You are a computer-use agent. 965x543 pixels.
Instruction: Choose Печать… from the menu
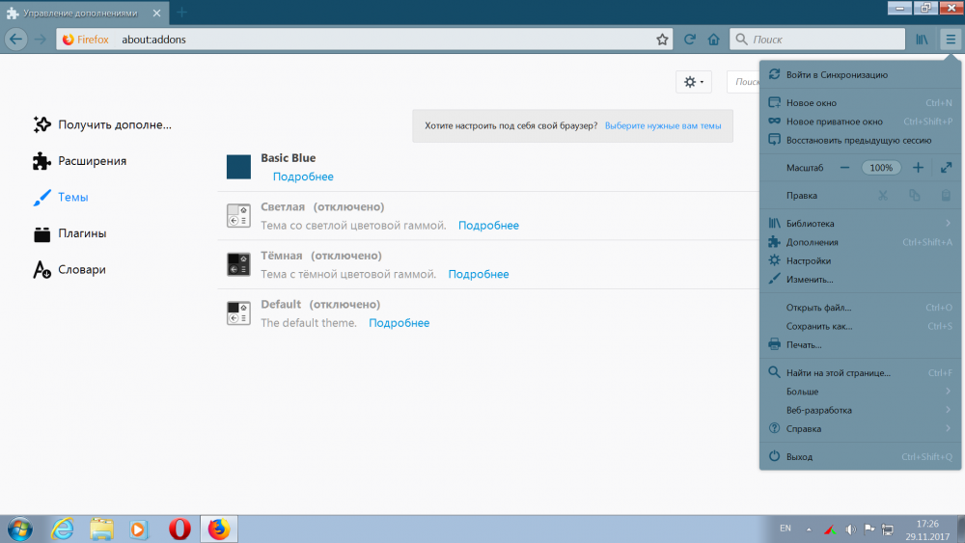point(861,344)
